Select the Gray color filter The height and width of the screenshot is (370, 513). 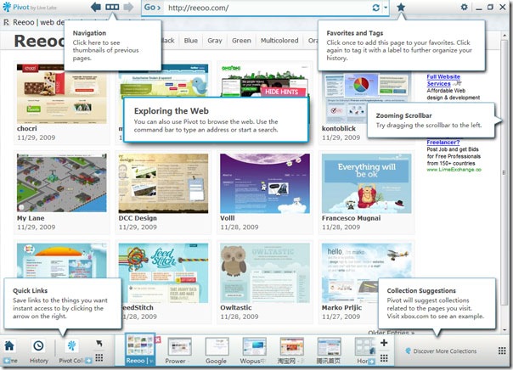[x=215, y=41]
